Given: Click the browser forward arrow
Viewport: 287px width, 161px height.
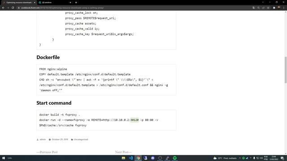Looking at the screenshot, I should coord(8,8).
